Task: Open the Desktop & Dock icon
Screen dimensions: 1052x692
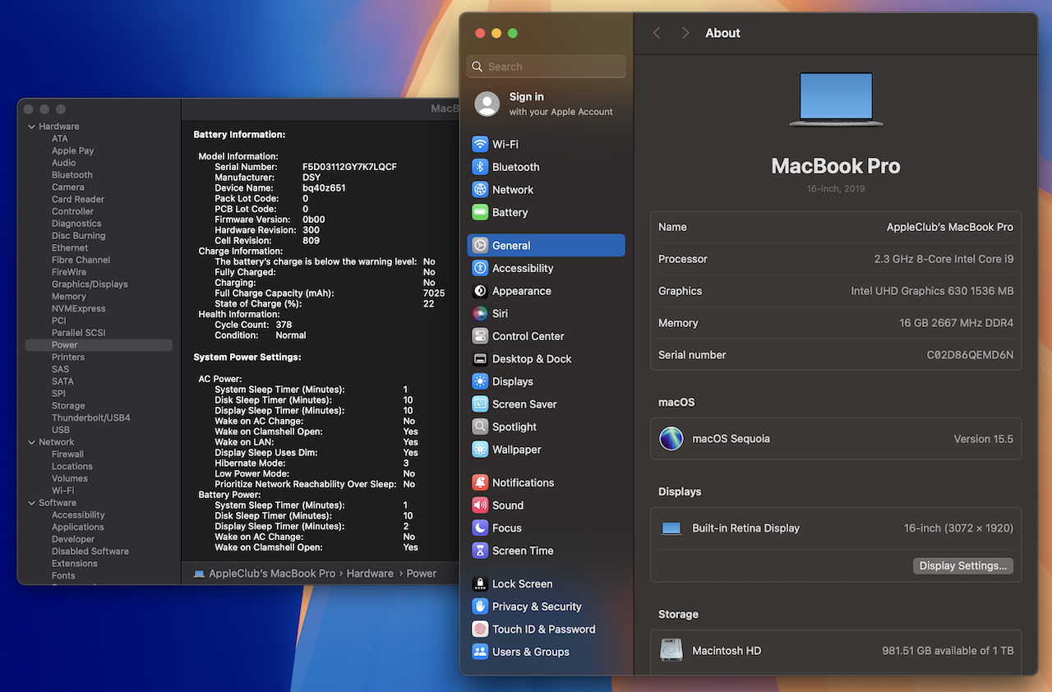Action: coord(480,358)
